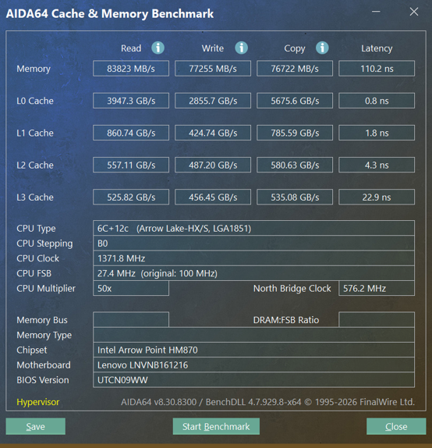This screenshot has width=432, height=448.
Task: Select L1 Cache copy 785.59 GB/s
Action: [295, 133]
